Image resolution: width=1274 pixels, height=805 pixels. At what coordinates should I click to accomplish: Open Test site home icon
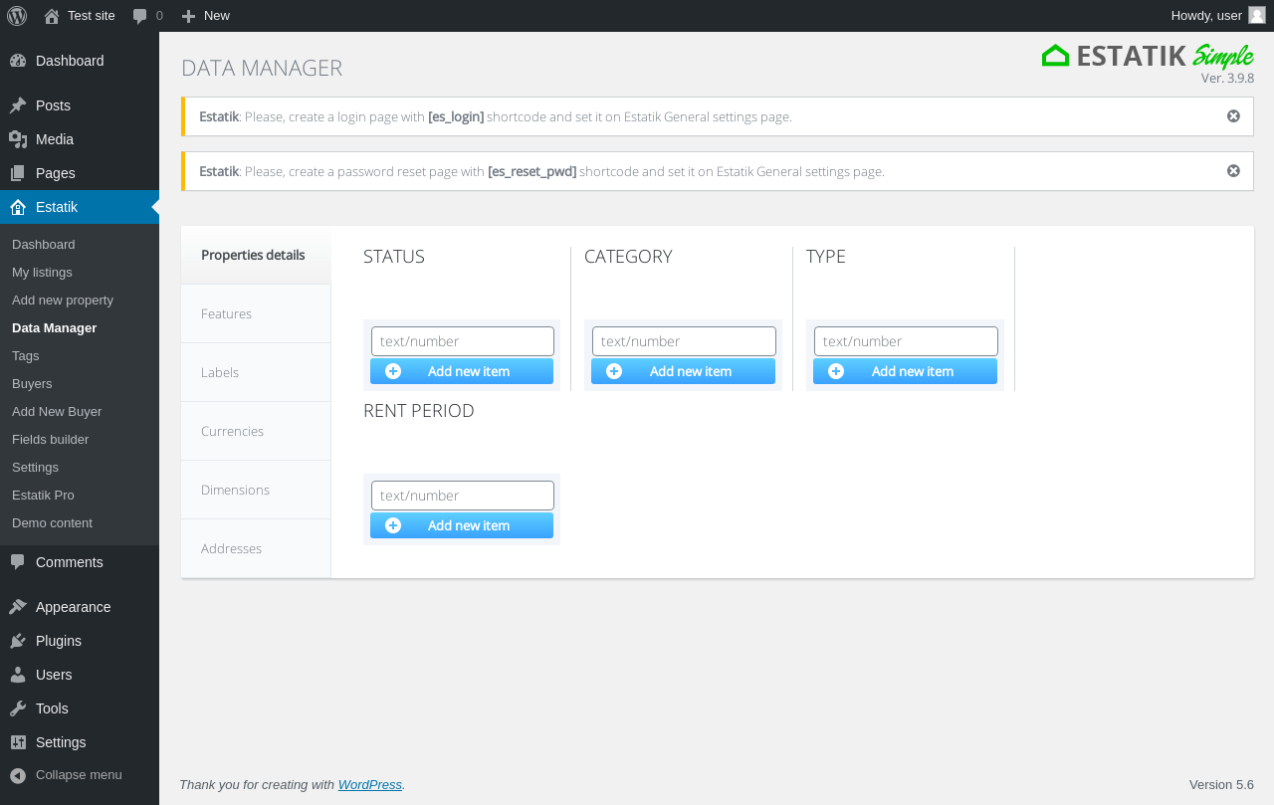coord(52,16)
